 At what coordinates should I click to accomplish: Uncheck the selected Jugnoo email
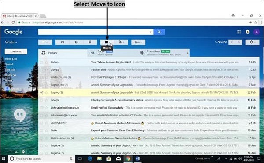pos(42,92)
